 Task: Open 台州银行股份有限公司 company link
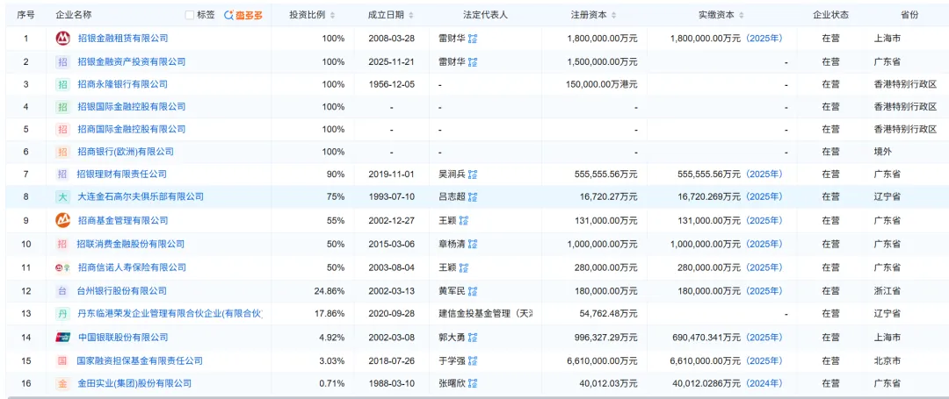121,291
